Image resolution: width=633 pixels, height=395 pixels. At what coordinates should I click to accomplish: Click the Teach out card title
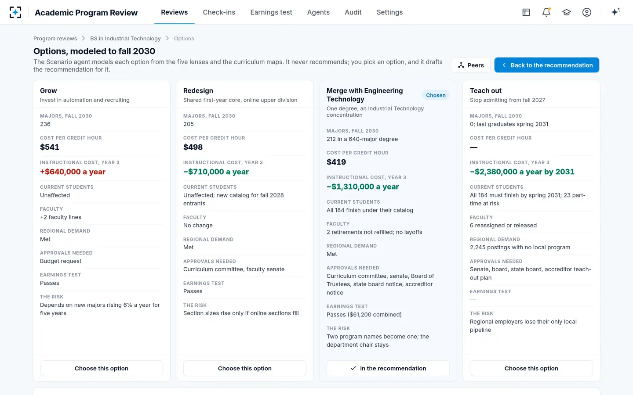pyautogui.click(x=486, y=91)
